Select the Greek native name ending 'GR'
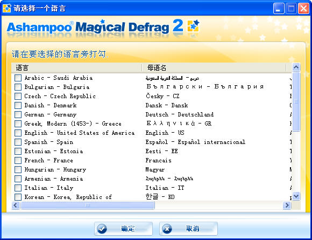Screen dimensions: 312x240 (179, 124)
